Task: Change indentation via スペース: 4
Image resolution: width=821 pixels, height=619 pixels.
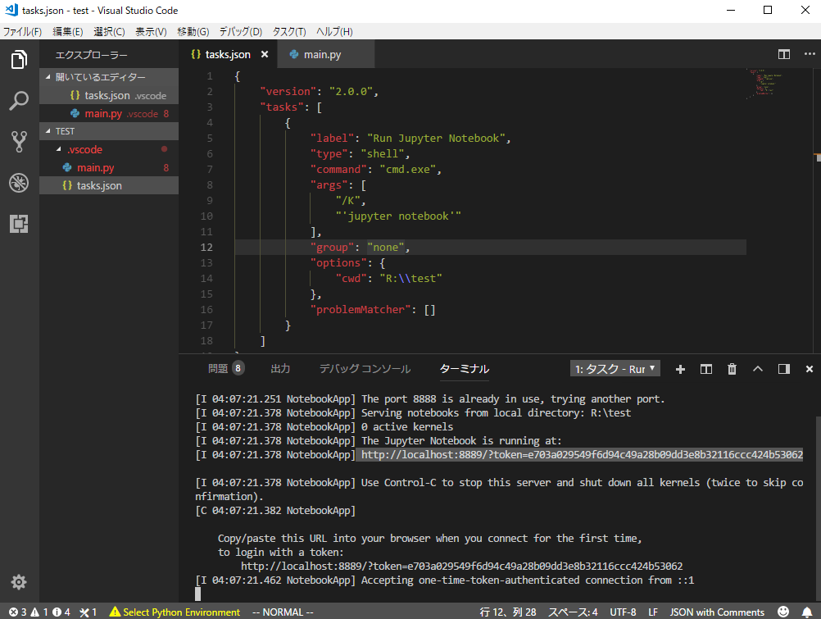Action: [573, 612]
